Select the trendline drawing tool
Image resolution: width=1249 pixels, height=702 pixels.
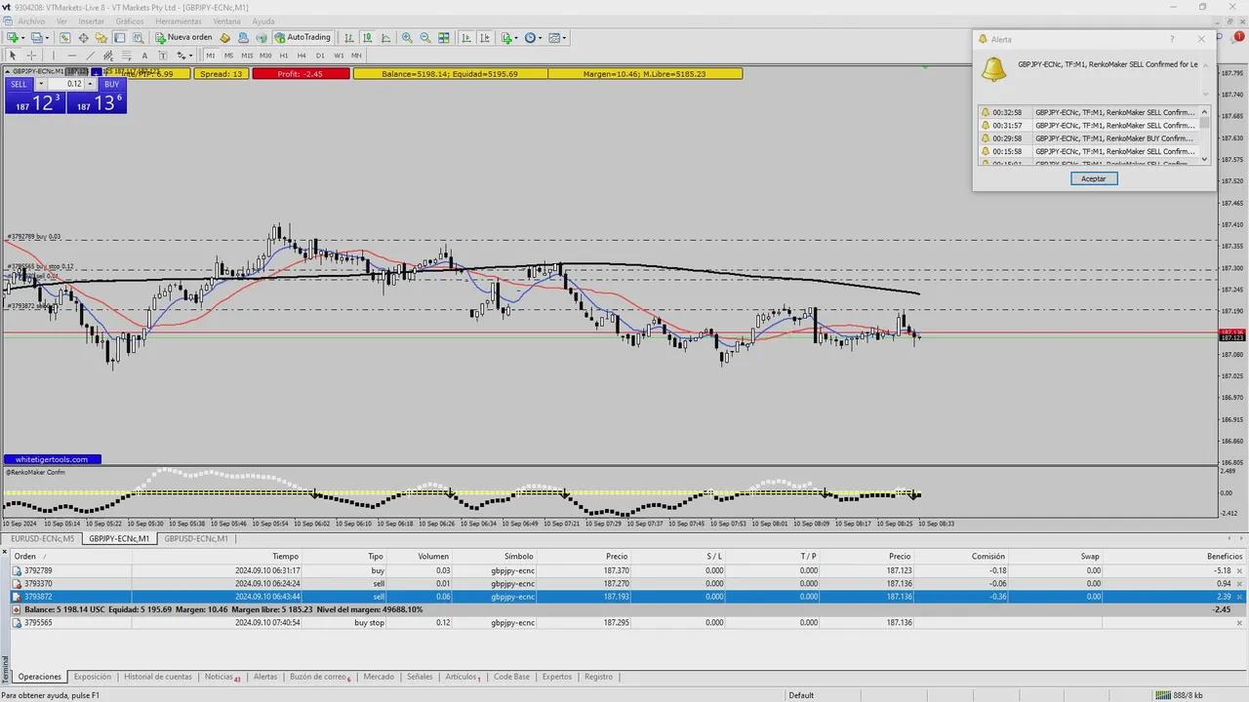pos(90,56)
